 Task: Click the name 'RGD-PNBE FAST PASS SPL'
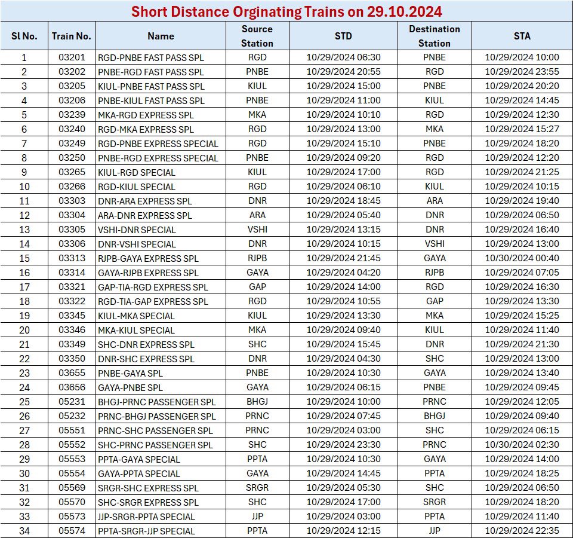pos(151,58)
